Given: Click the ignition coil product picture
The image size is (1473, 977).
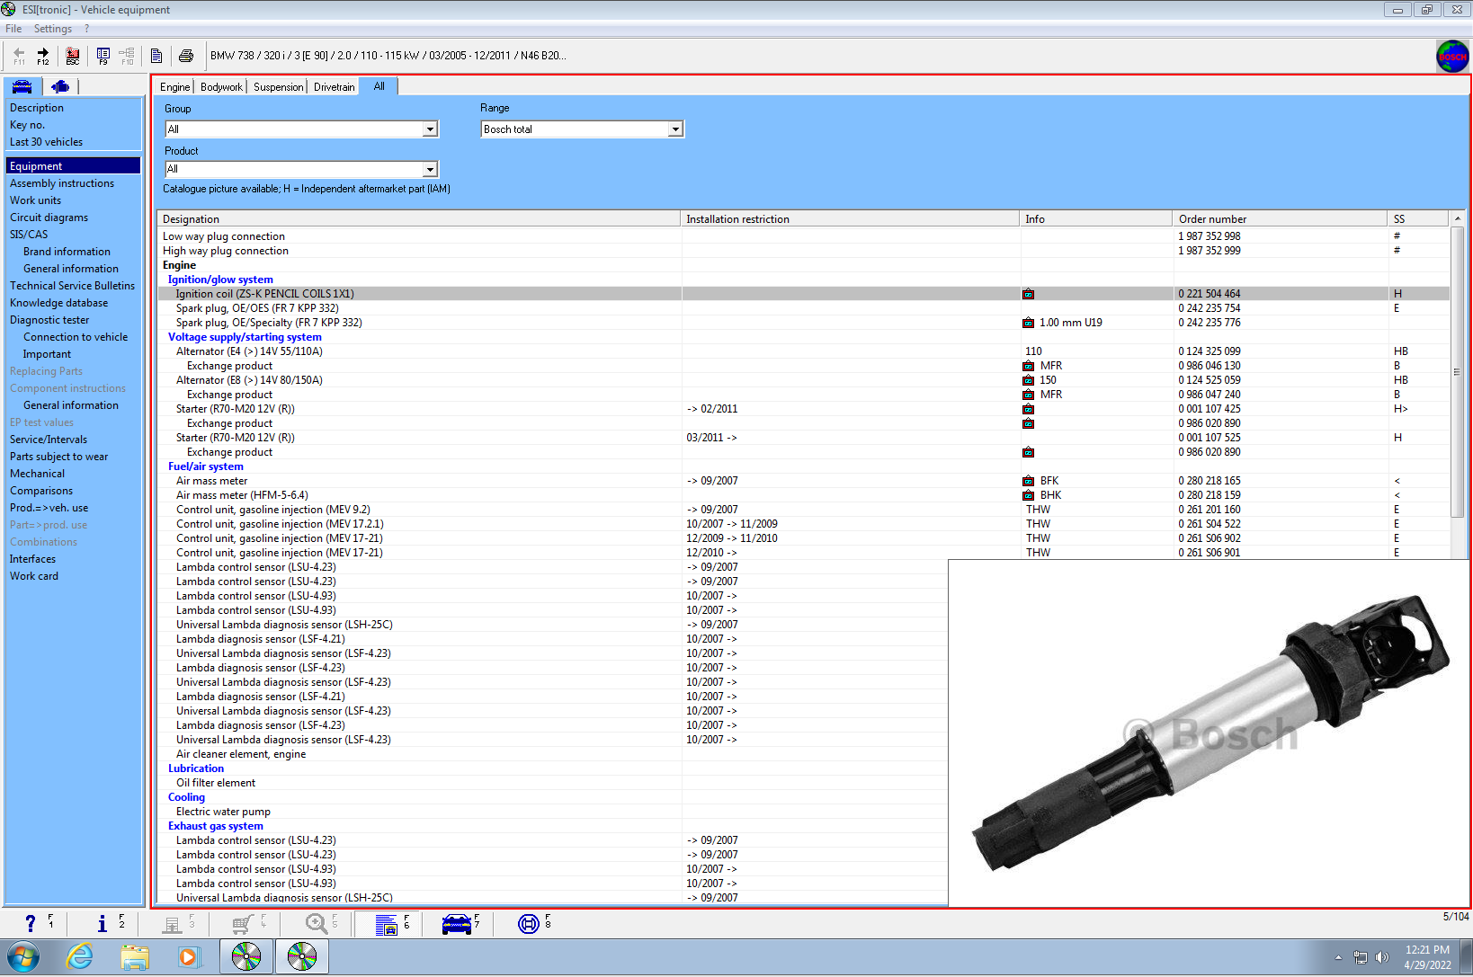Looking at the screenshot, I should pyautogui.click(x=1209, y=733).
